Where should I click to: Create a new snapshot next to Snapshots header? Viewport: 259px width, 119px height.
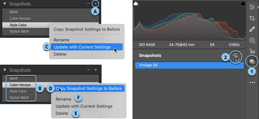pos(236,56)
